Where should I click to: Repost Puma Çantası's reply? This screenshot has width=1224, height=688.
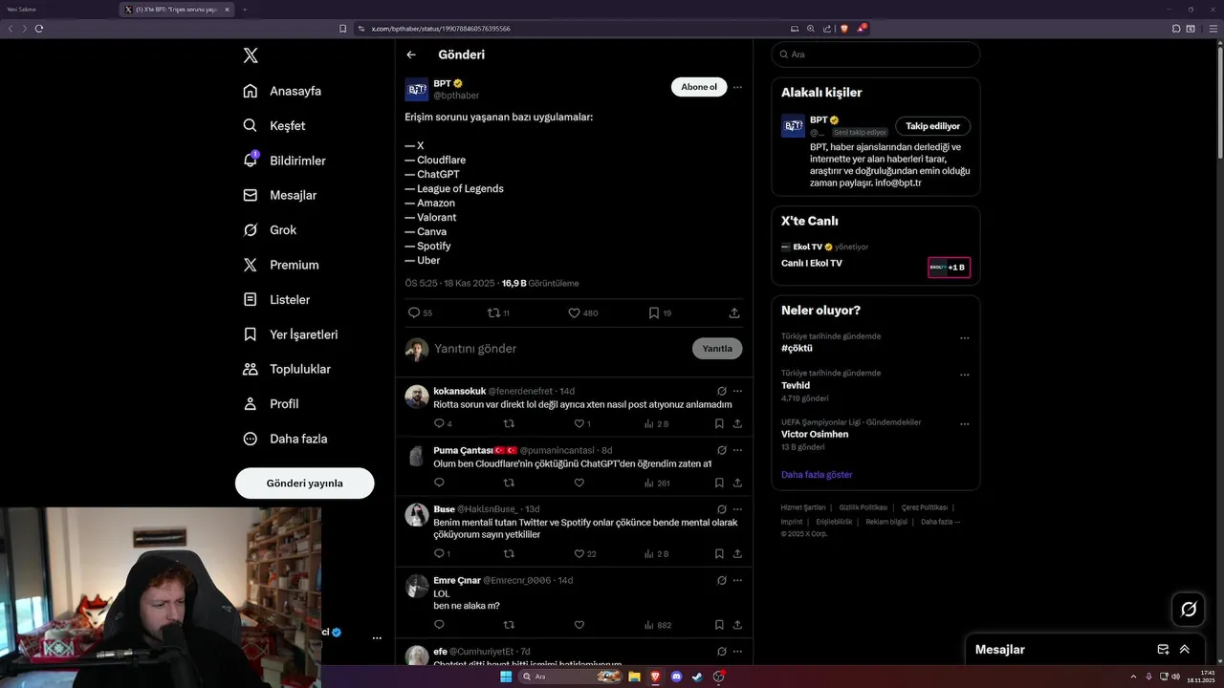(x=509, y=484)
